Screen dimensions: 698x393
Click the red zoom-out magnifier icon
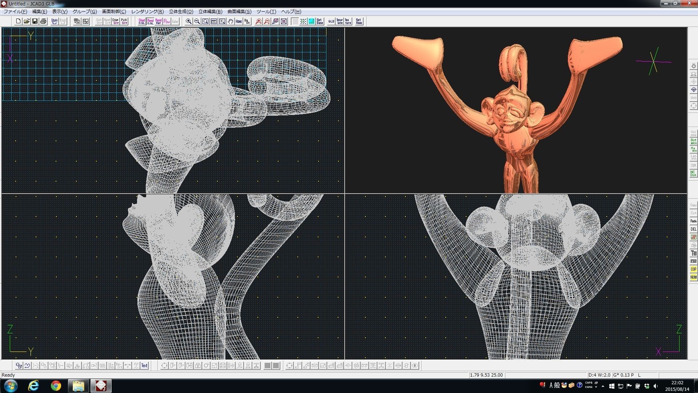(267, 21)
